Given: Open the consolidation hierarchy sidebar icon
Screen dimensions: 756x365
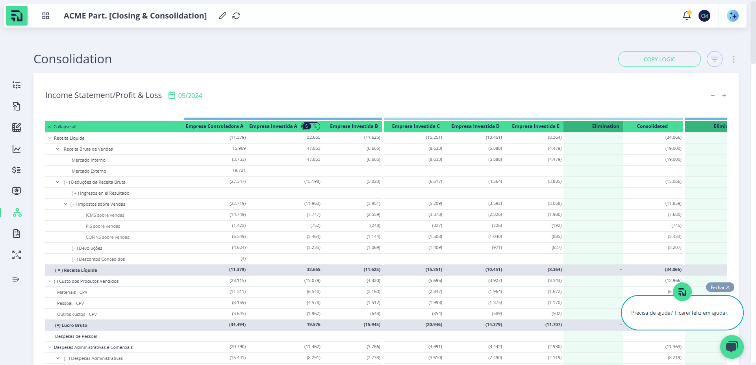Looking at the screenshot, I should coord(17,212).
